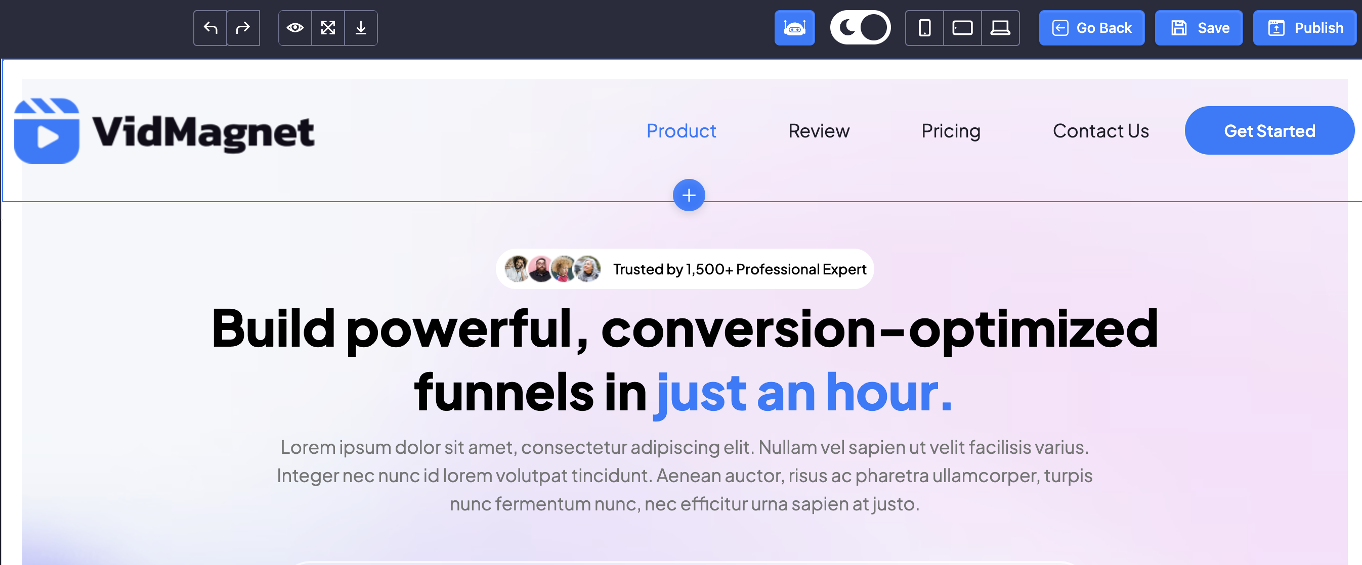
Task: Open the Pricing nav item
Action: coord(951,131)
